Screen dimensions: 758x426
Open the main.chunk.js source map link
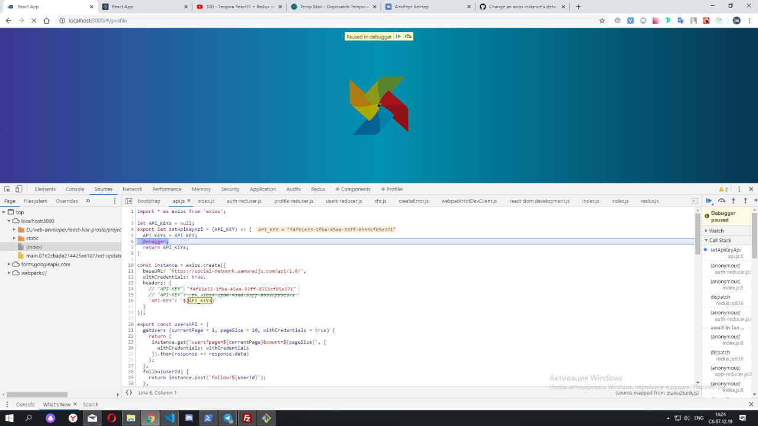(682, 393)
